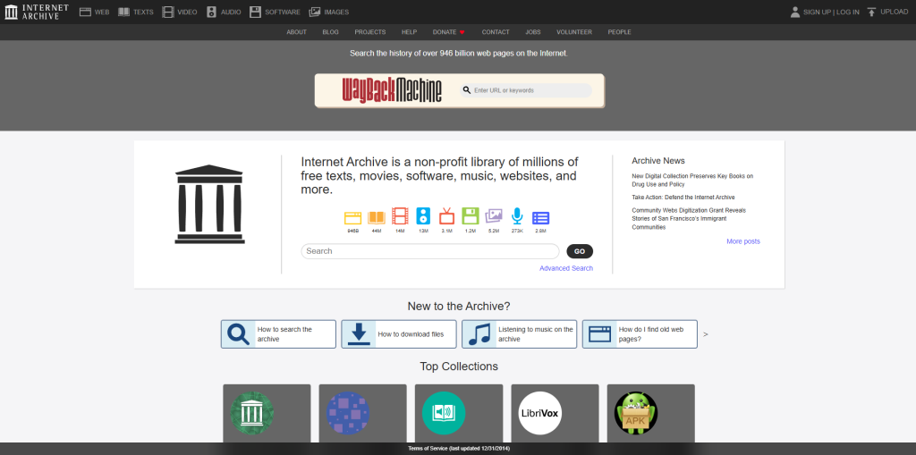The width and height of the screenshot is (916, 455).
Task: Open the Images section in top bar
Action: [329, 12]
